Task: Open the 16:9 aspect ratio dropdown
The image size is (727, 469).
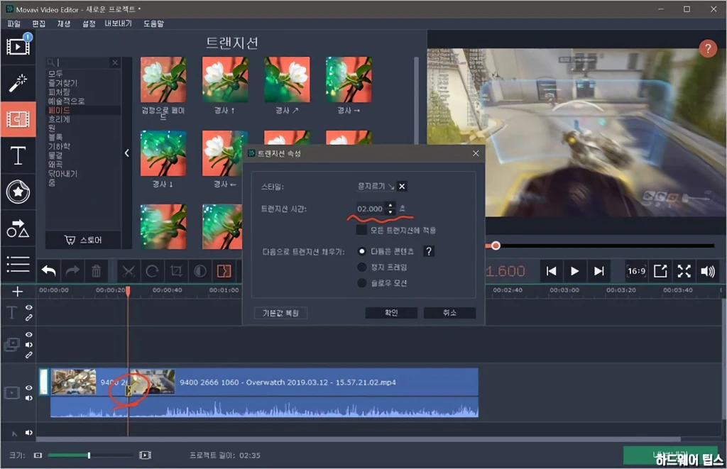Action: tap(636, 271)
